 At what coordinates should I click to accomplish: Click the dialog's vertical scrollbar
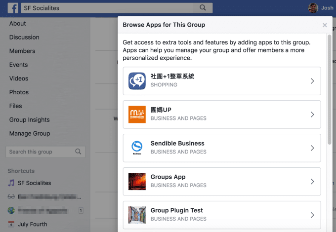click(x=330, y=89)
